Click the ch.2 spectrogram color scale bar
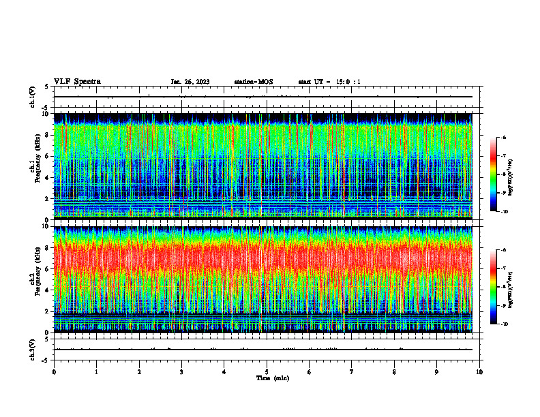540x417 pixels. pos(493,287)
